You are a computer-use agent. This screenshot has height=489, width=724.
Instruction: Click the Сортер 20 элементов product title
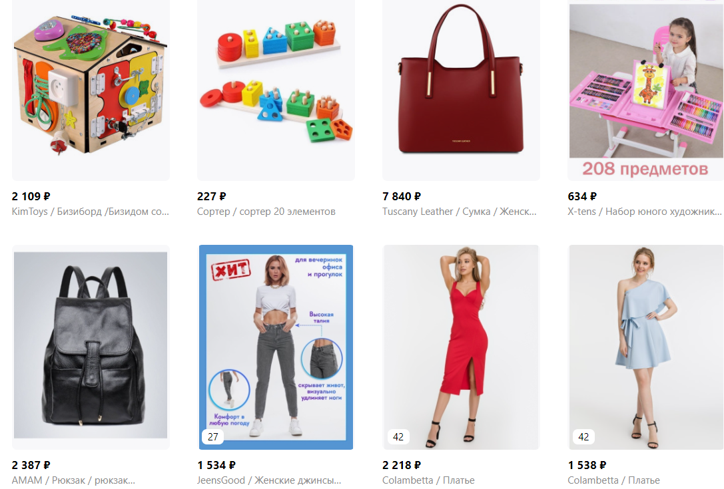(x=266, y=212)
